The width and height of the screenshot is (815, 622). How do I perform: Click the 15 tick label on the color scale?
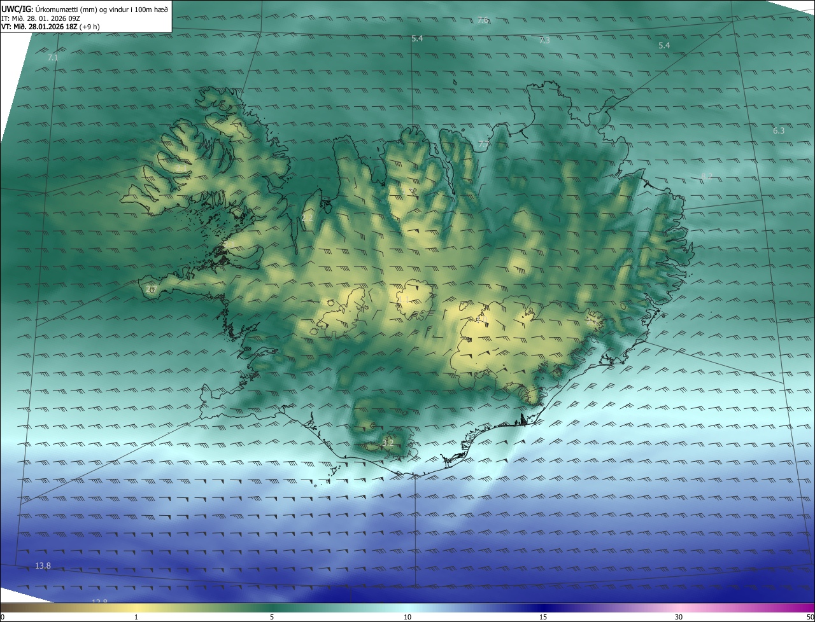click(543, 617)
